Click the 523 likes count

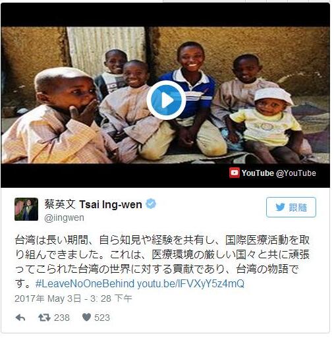coord(102,318)
